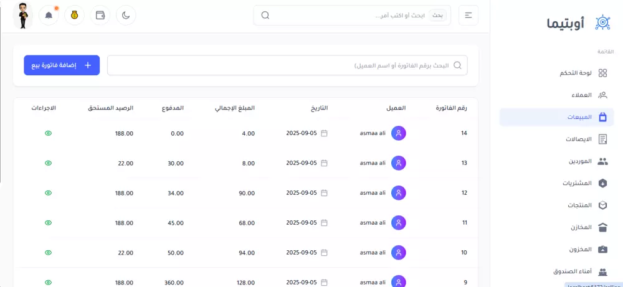This screenshot has height=287, width=623.
Task: Open المنتجات in sidebar
Action: pos(556,205)
